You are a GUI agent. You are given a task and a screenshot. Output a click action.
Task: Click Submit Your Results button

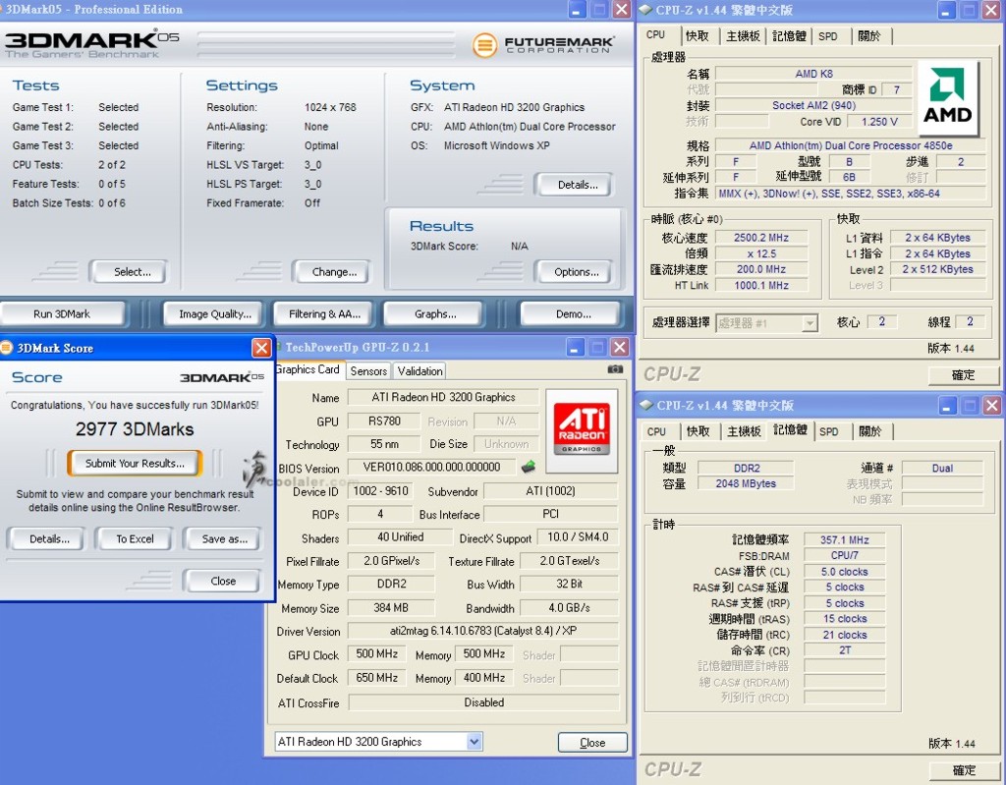coord(135,463)
